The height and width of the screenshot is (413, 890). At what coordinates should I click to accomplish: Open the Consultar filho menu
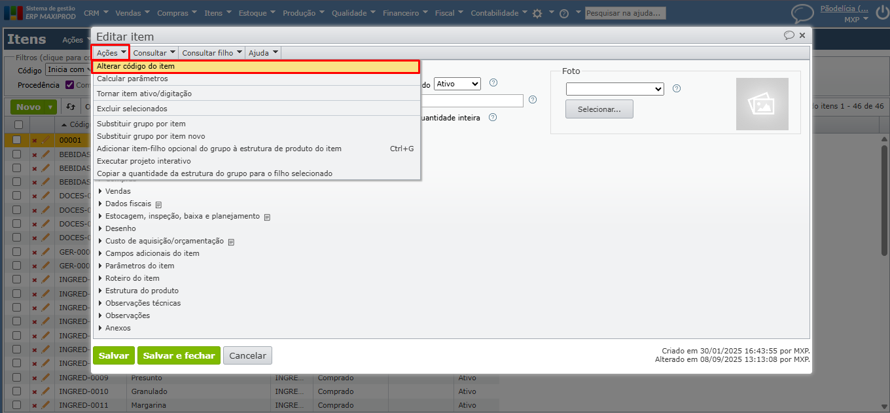coord(212,52)
